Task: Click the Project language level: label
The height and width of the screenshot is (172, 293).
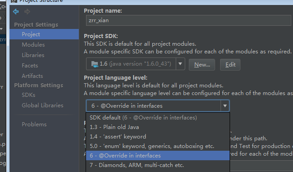Action: 115,77
